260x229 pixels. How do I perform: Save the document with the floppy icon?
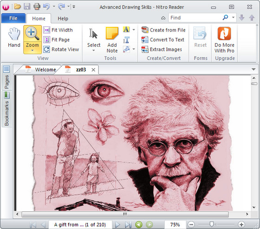click(x=27, y=6)
